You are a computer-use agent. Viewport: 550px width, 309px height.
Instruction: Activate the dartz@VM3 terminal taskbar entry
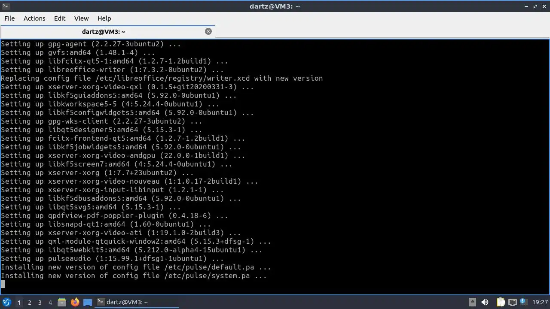[x=137, y=302]
